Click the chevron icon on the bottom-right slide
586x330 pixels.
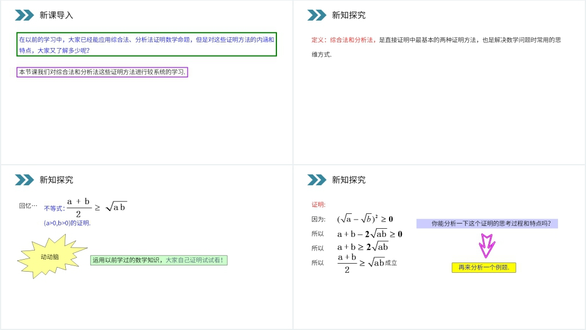pyautogui.click(x=316, y=180)
